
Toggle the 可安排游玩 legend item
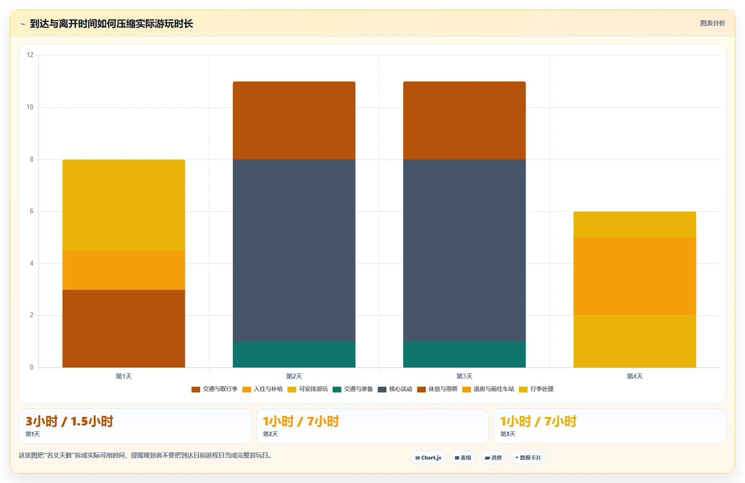click(308, 389)
